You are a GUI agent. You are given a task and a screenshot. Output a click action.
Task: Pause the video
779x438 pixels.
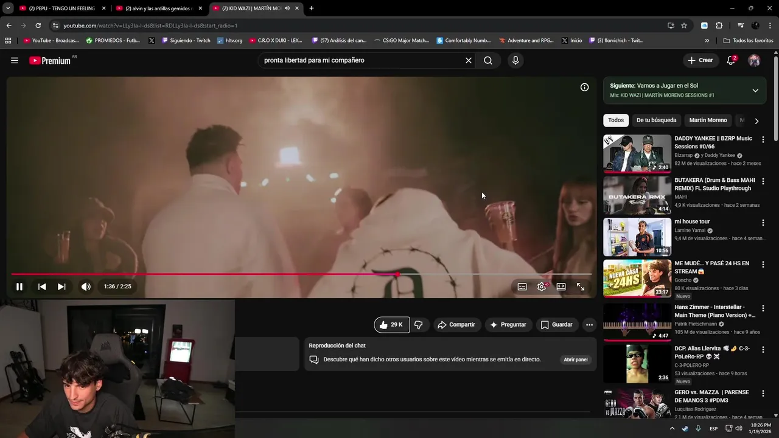(19, 287)
